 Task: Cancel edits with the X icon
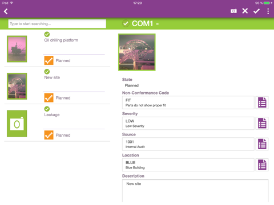[245, 11]
